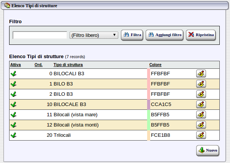This screenshot has width=230, height=163.
Task: Toggle active checkmark for BILOCALI B3
Action: [13, 73]
